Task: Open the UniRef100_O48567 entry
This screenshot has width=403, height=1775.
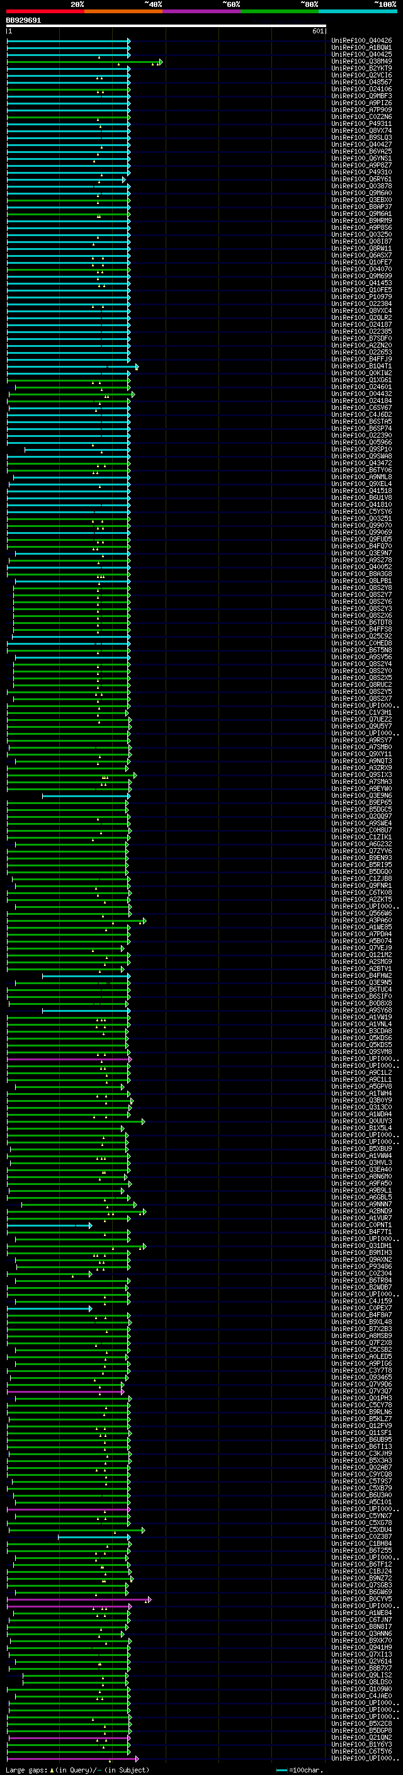Action: pyautogui.click(x=361, y=82)
